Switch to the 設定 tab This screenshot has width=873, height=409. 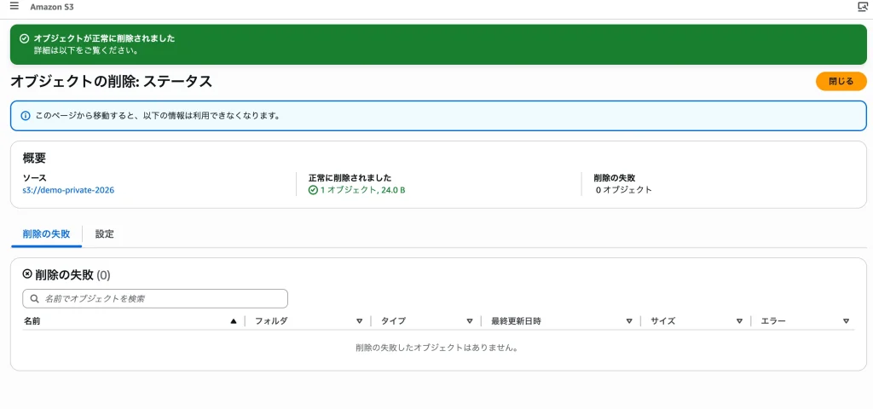click(104, 233)
